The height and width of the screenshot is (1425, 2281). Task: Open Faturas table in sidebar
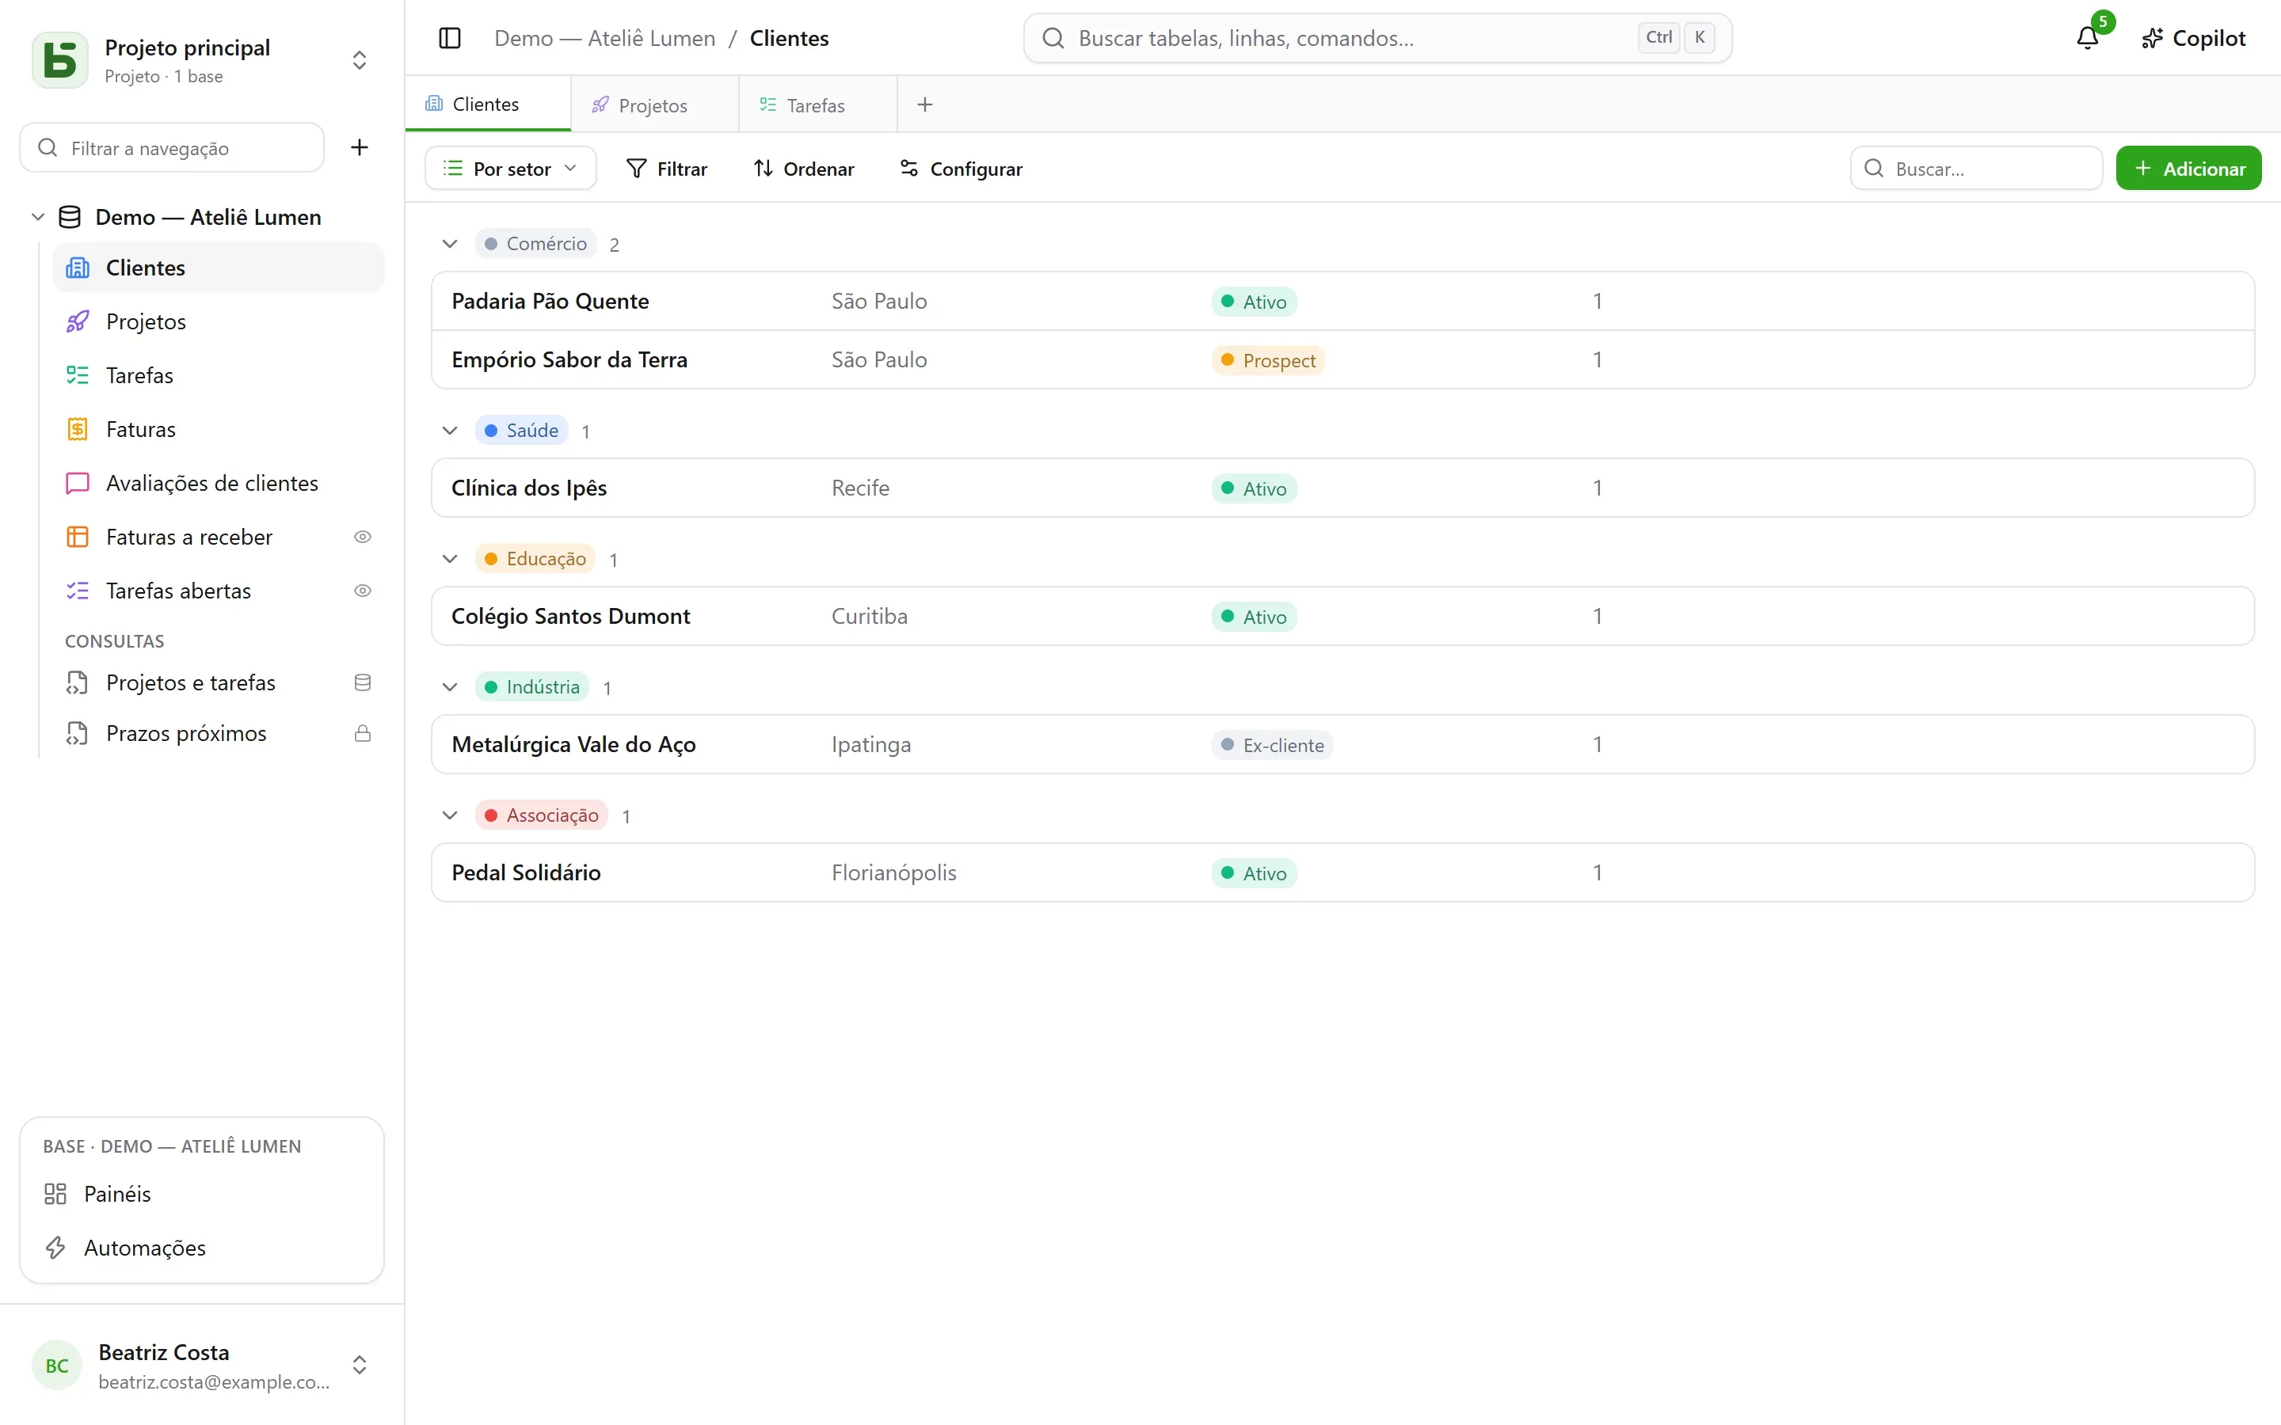click(x=219, y=429)
